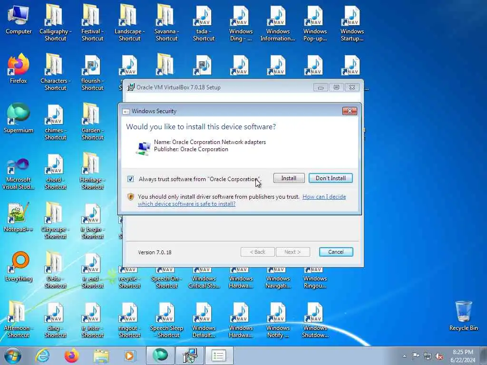Select the Everything search desktop shortcut
Screen dimensions: 487x365
[x=19, y=267]
